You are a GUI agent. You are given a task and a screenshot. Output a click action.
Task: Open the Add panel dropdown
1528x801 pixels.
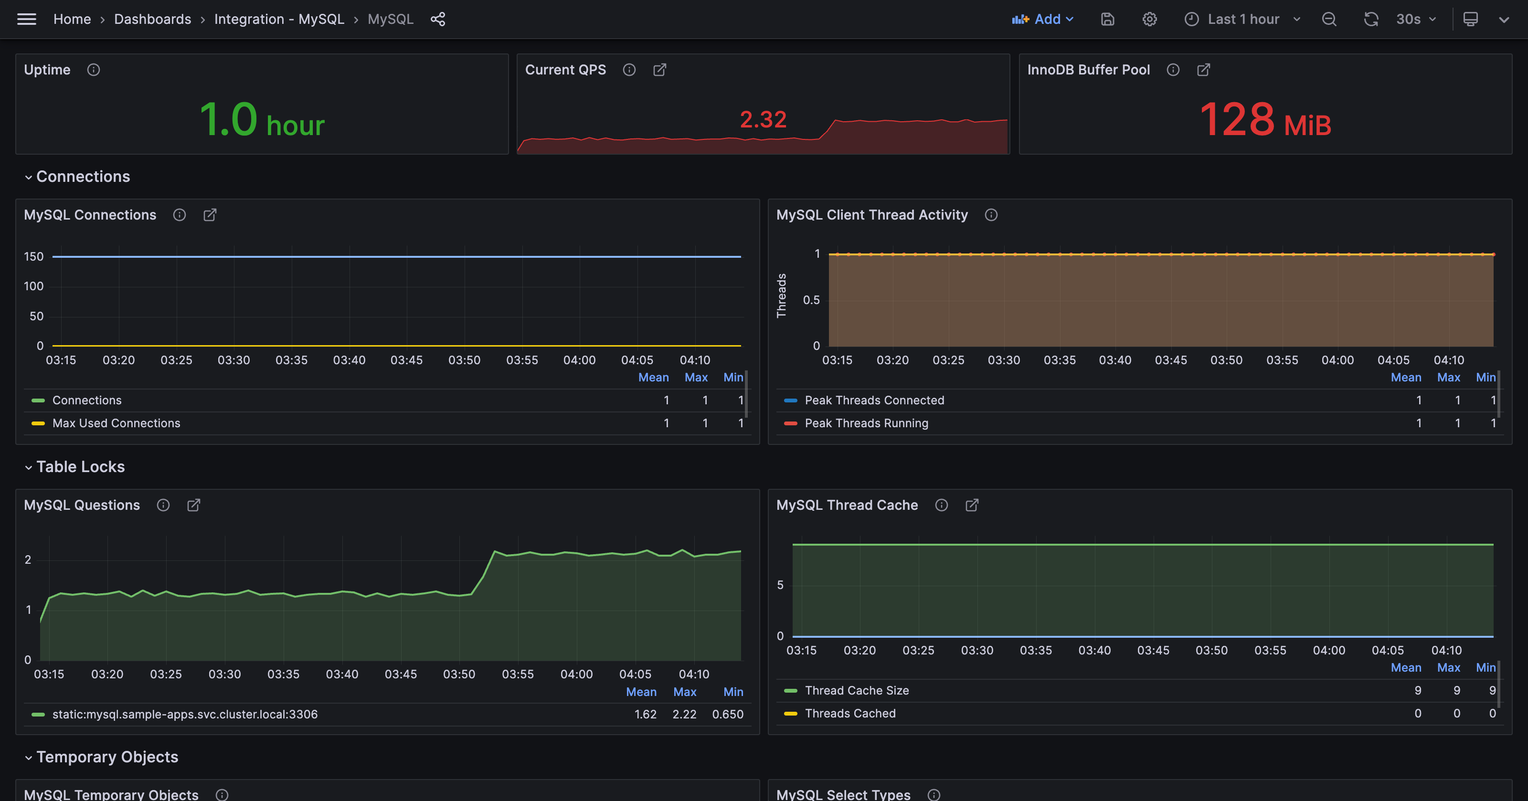click(x=1043, y=19)
